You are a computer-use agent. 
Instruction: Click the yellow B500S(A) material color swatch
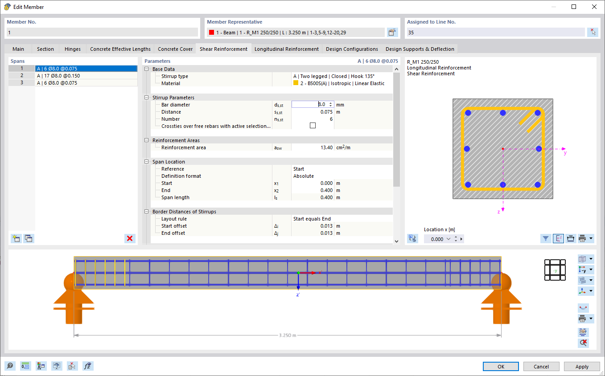click(x=296, y=83)
